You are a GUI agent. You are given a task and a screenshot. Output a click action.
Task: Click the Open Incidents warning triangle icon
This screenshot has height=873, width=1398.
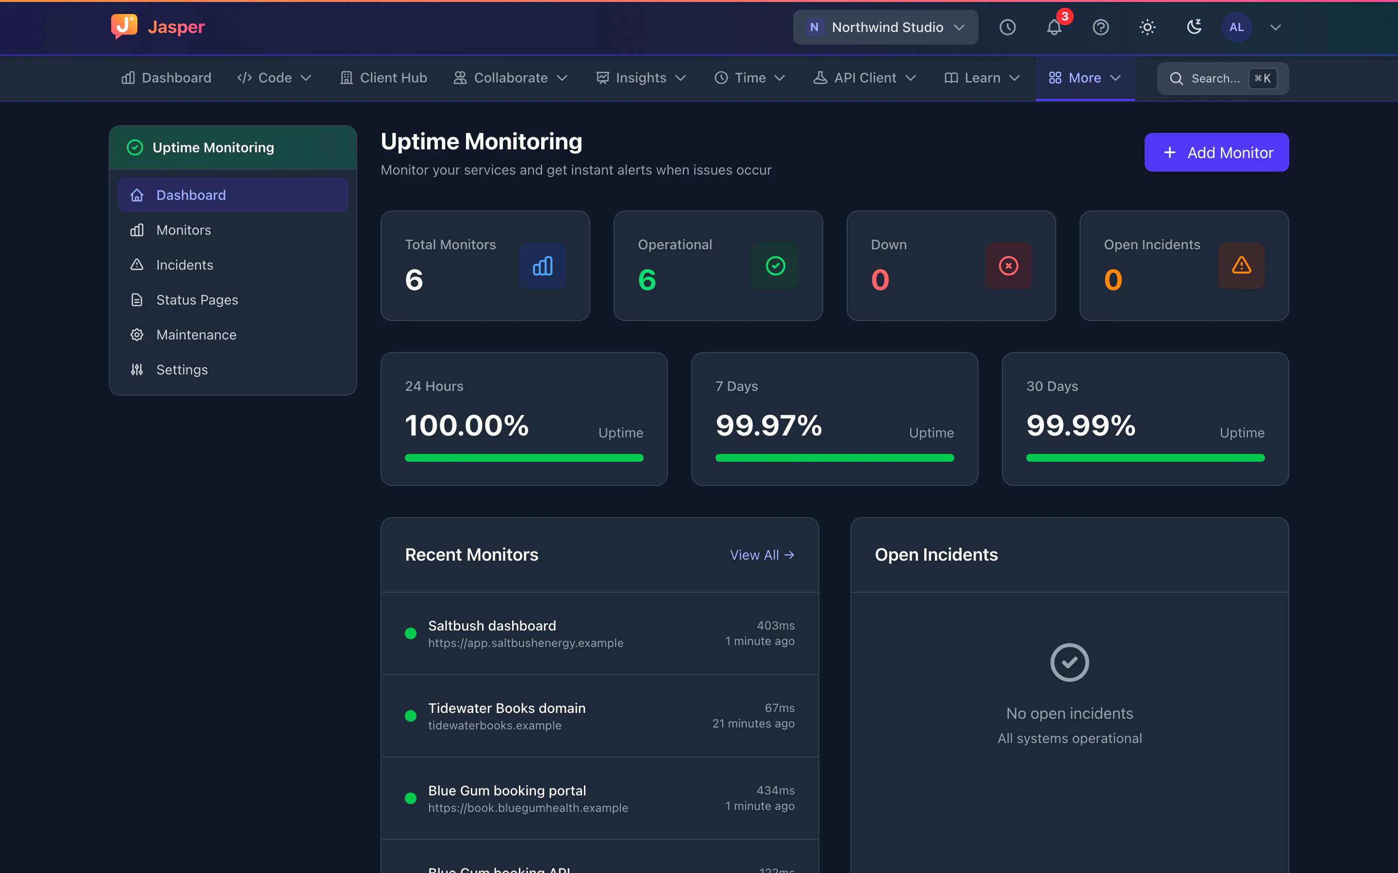[x=1241, y=266]
